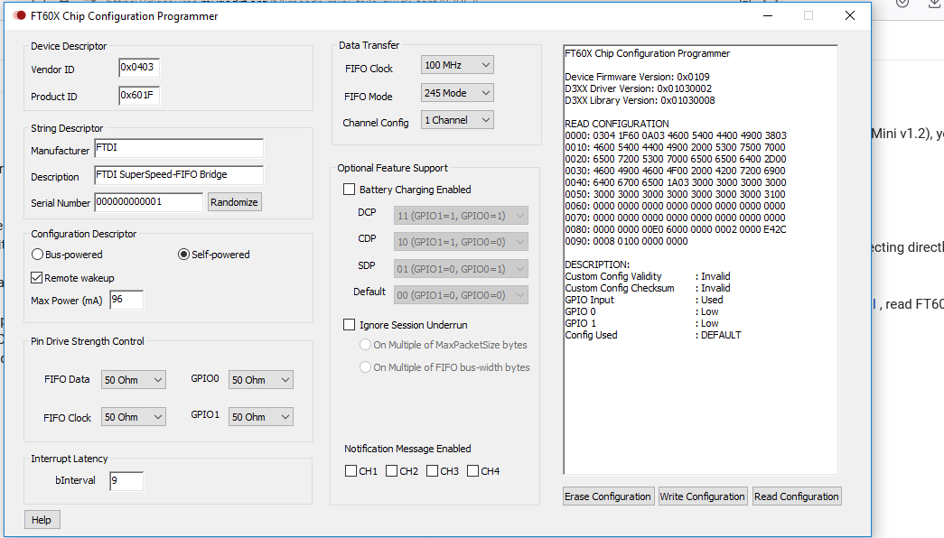Open the CDP GPIO setting dropdown
Viewport: 944px width, 538px height.
coord(462,242)
